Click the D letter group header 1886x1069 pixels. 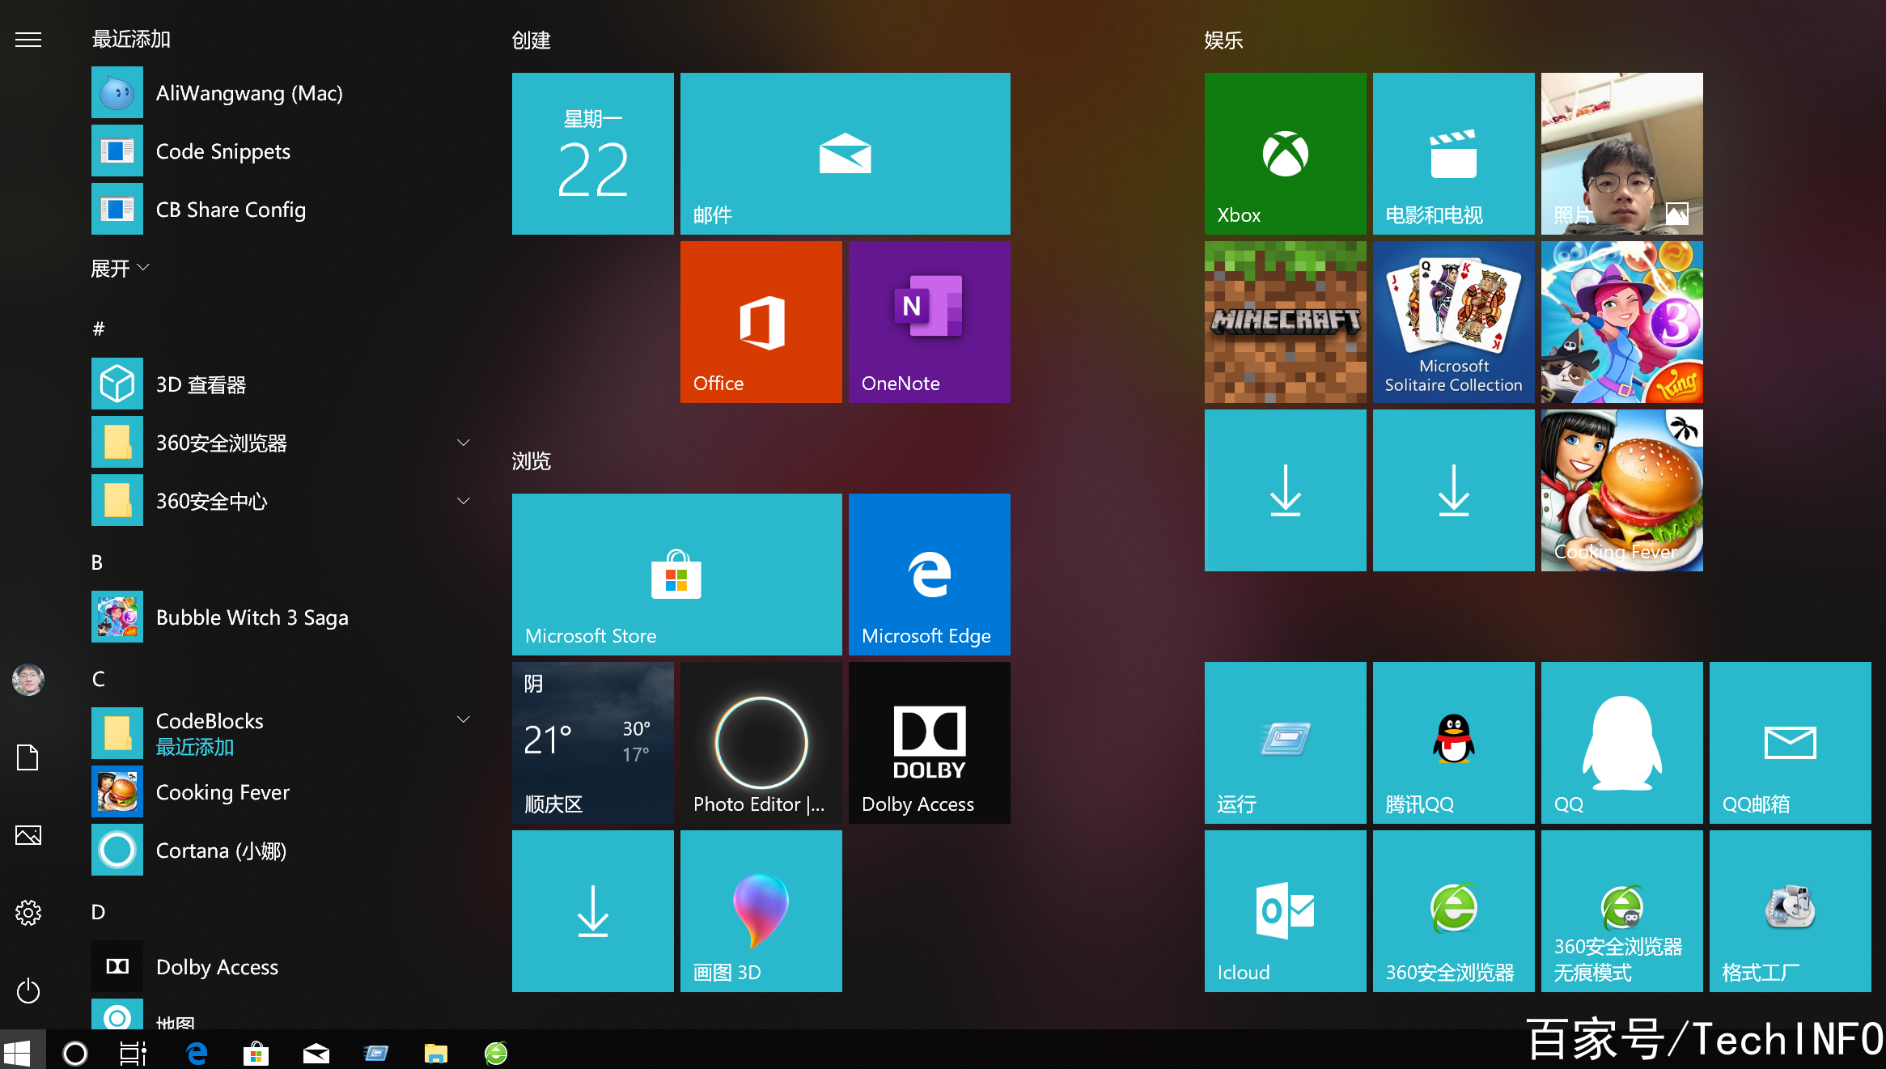tap(98, 912)
